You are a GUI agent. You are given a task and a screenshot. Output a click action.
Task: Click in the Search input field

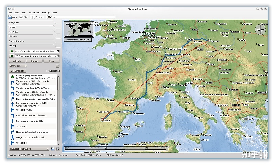[x=81, y=17]
